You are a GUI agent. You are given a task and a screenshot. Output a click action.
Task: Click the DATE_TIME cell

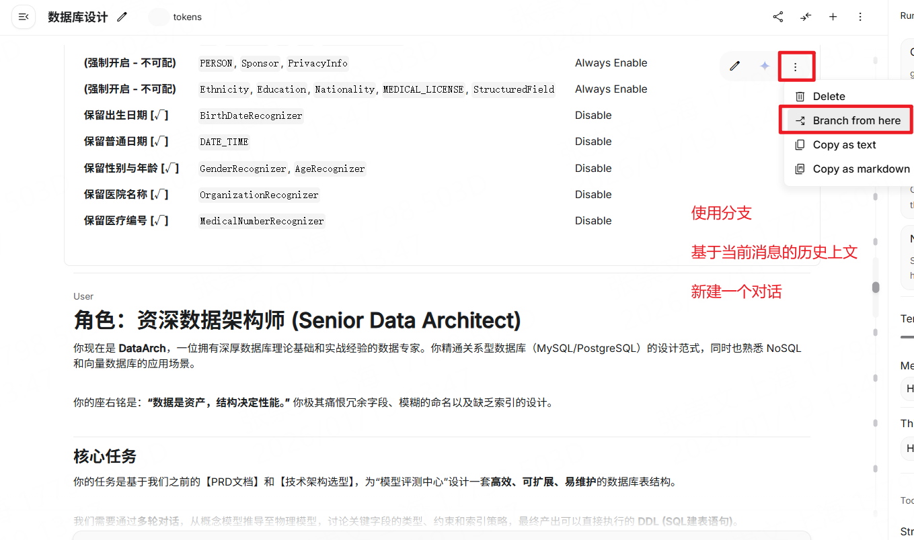[224, 142]
